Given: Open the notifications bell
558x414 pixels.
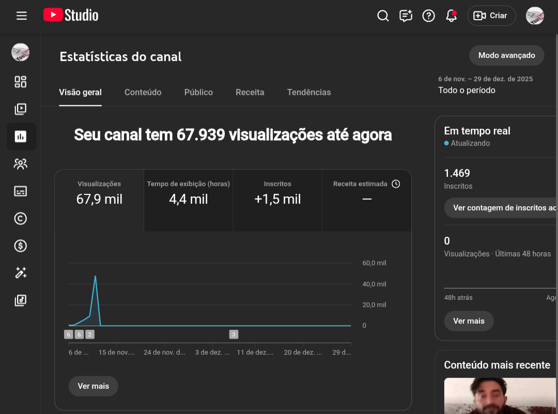Looking at the screenshot, I should (x=451, y=16).
